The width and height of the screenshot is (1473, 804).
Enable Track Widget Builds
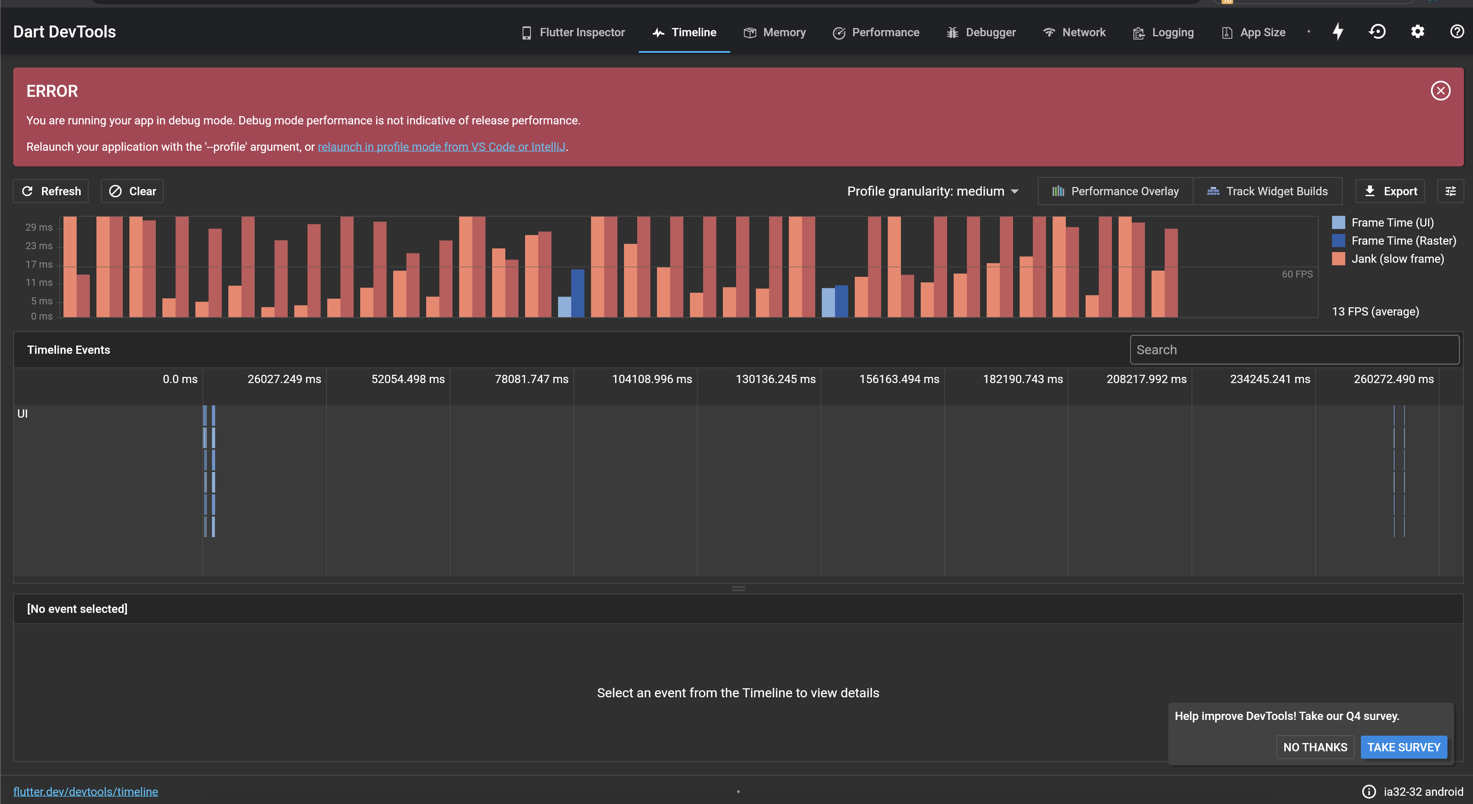(1268, 191)
